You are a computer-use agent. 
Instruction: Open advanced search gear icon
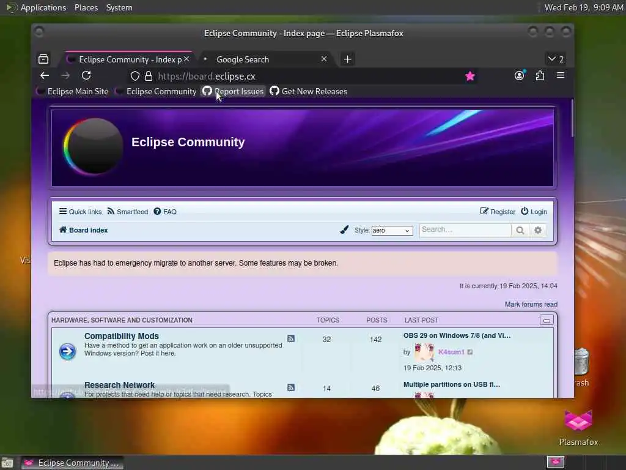(x=538, y=230)
